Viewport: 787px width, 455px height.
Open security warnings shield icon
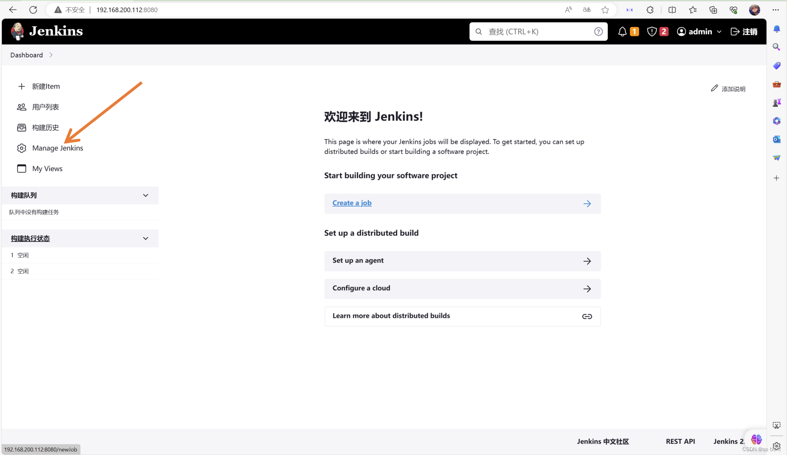pyautogui.click(x=652, y=32)
